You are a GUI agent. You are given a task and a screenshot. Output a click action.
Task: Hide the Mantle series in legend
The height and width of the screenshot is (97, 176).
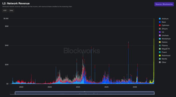click(163, 59)
